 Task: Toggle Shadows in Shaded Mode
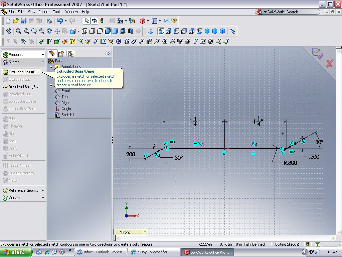pos(123,31)
